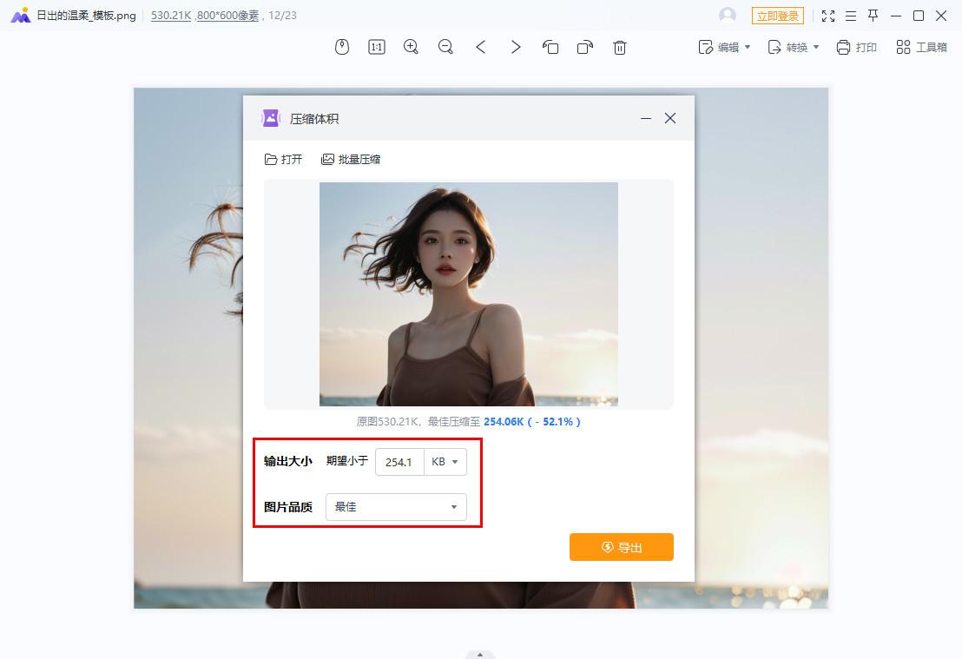This screenshot has width=962, height=659.
Task: Click the 立即登录 login link
Action: 778,16
